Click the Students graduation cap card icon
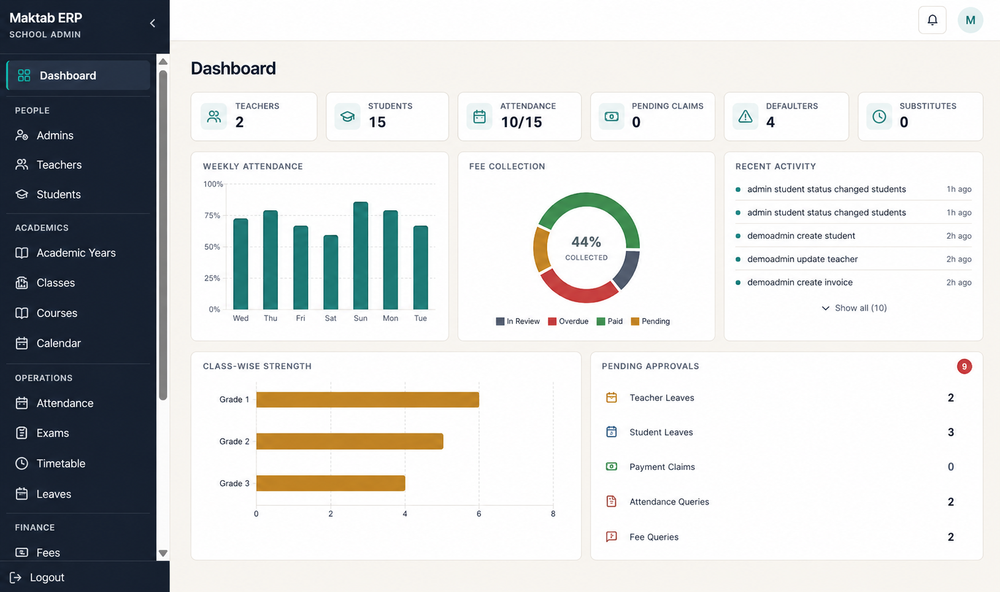 [347, 117]
